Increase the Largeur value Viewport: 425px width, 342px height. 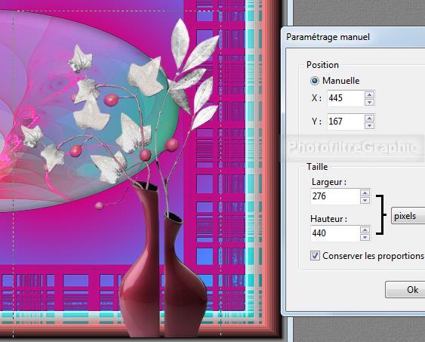click(365, 193)
